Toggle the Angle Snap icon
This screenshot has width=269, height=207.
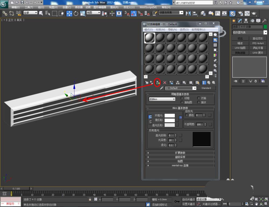coord(134,13)
